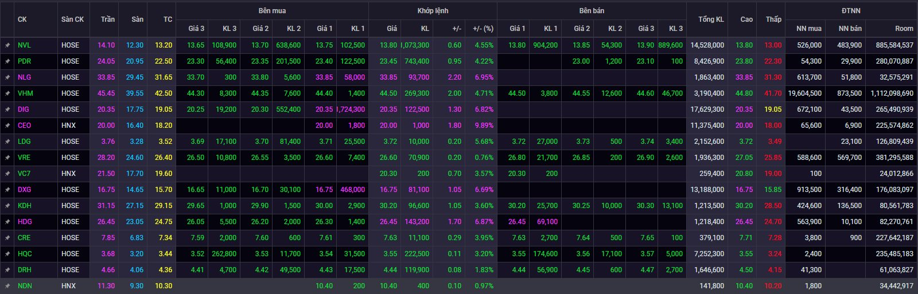Click DIG total volume 17,629,300

pos(707,109)
